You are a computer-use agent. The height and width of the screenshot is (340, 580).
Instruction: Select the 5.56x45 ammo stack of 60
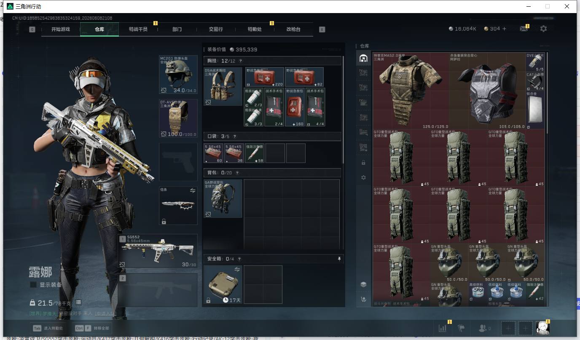pos(214,153)
